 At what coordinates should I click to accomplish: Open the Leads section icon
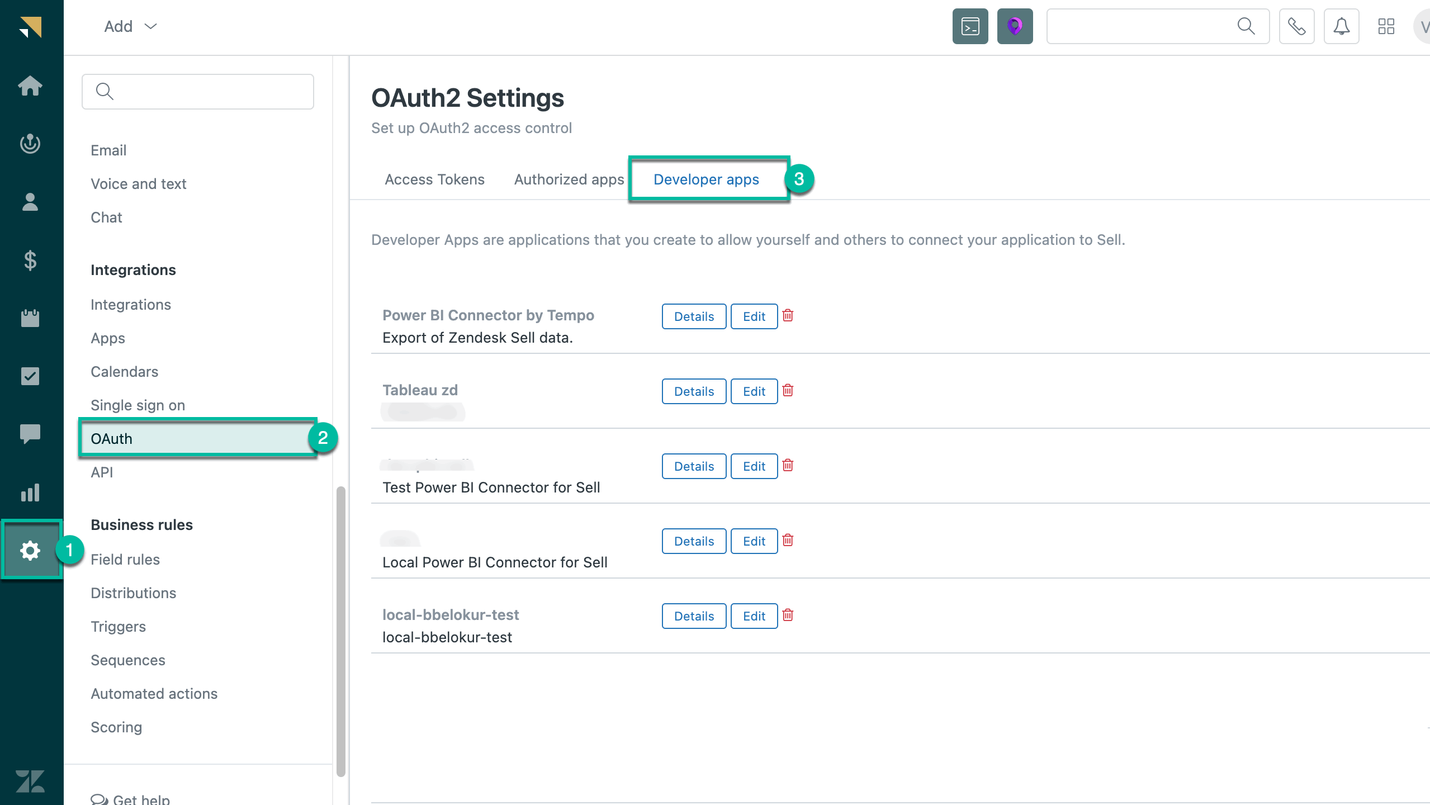31,144
